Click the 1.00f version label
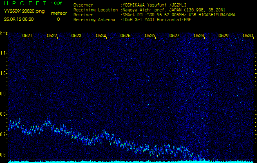257x163 pixels. tap(57, 3)
